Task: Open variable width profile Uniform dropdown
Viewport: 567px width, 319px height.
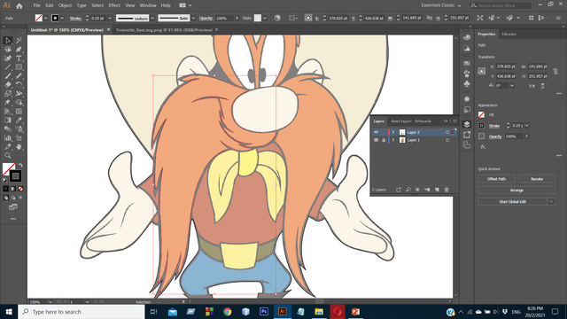Action: tap(152, 18)
